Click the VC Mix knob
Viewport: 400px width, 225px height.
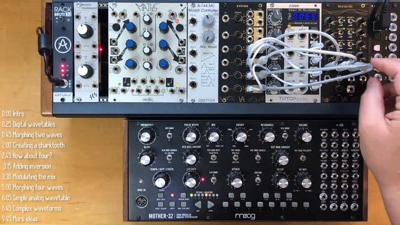coord(306,182)
